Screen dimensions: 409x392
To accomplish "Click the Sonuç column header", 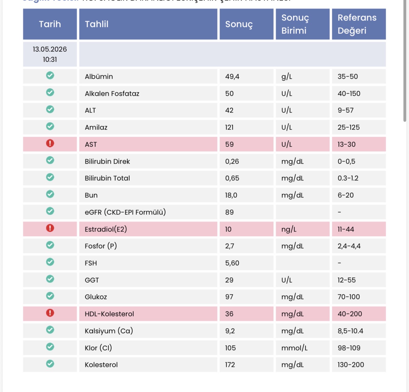I will click(247, 24).
